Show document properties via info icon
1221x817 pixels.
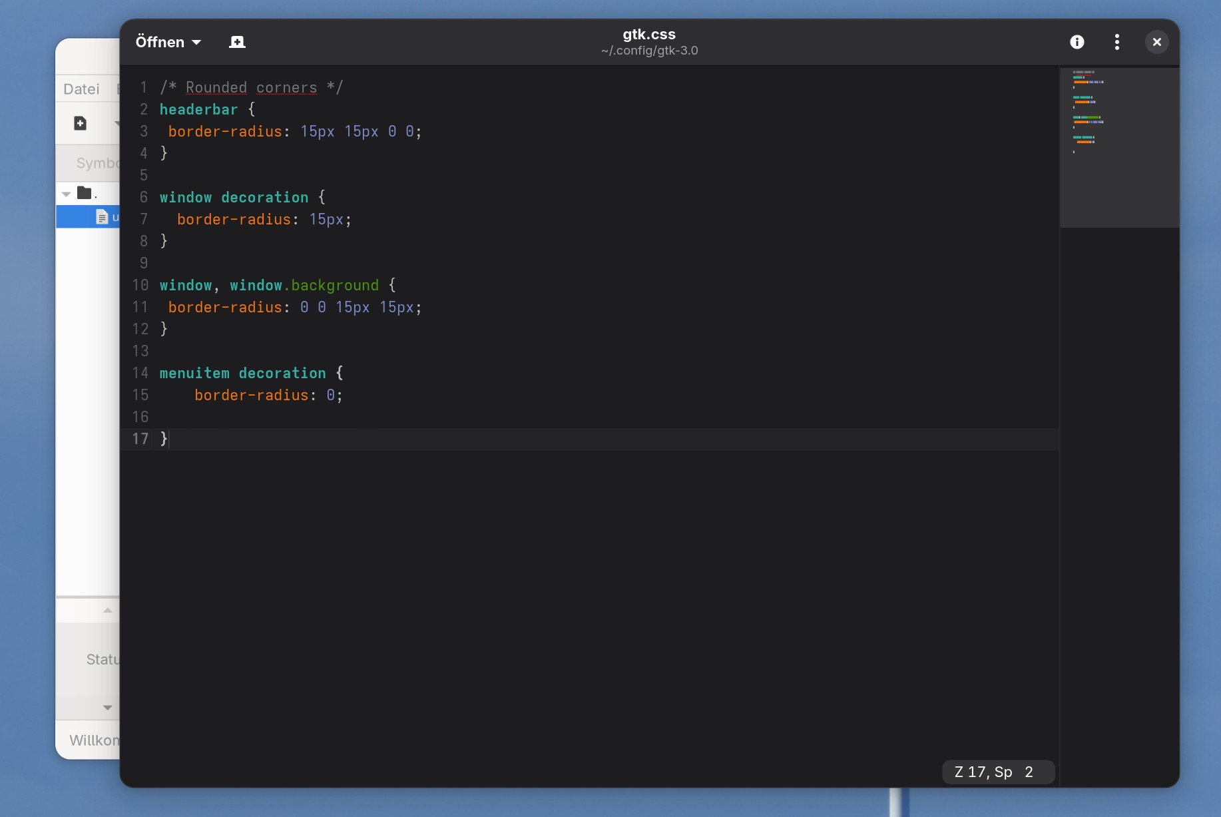(x=1077, y=42)
